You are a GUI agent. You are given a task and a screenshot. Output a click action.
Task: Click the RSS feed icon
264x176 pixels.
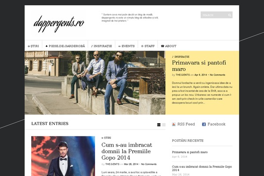tap(174, 124)
